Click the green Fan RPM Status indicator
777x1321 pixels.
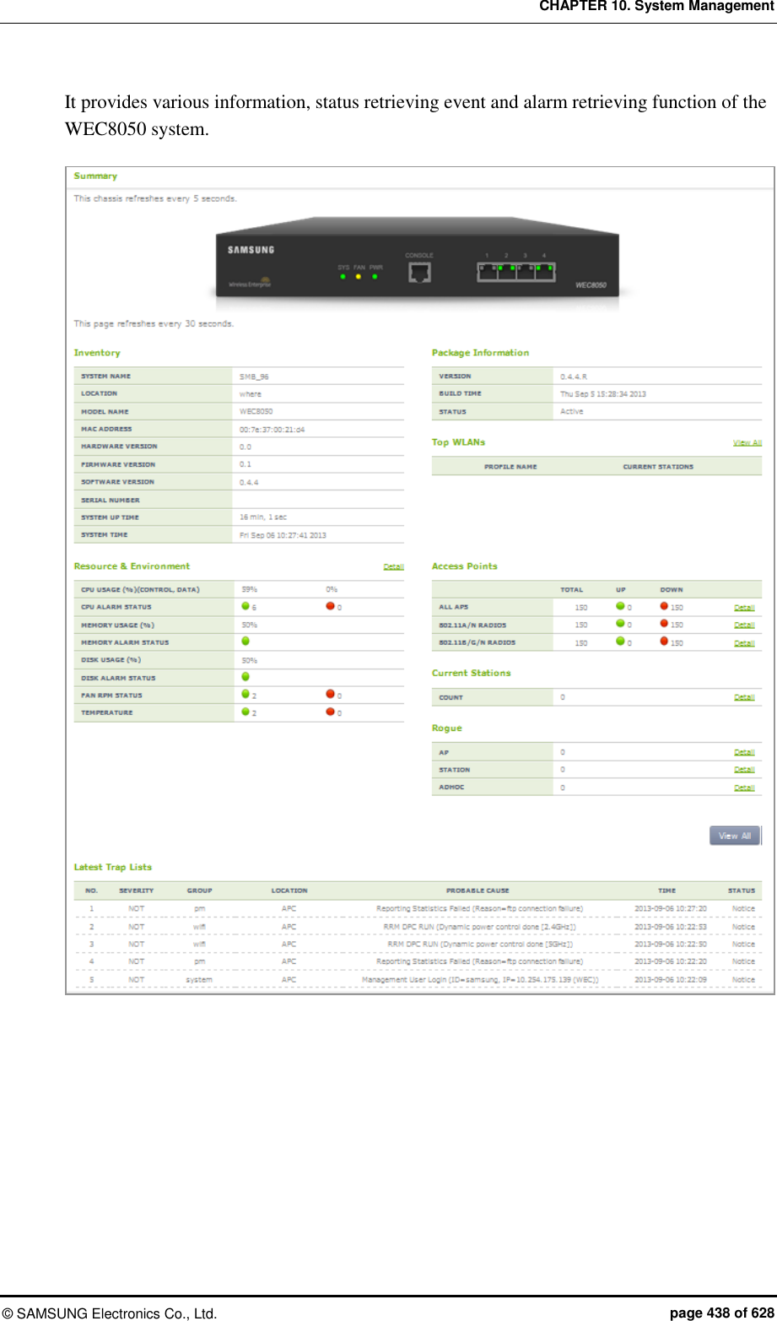(246, 694)
